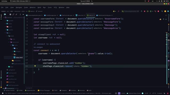Toggle the fold marker at line 15

33,50
